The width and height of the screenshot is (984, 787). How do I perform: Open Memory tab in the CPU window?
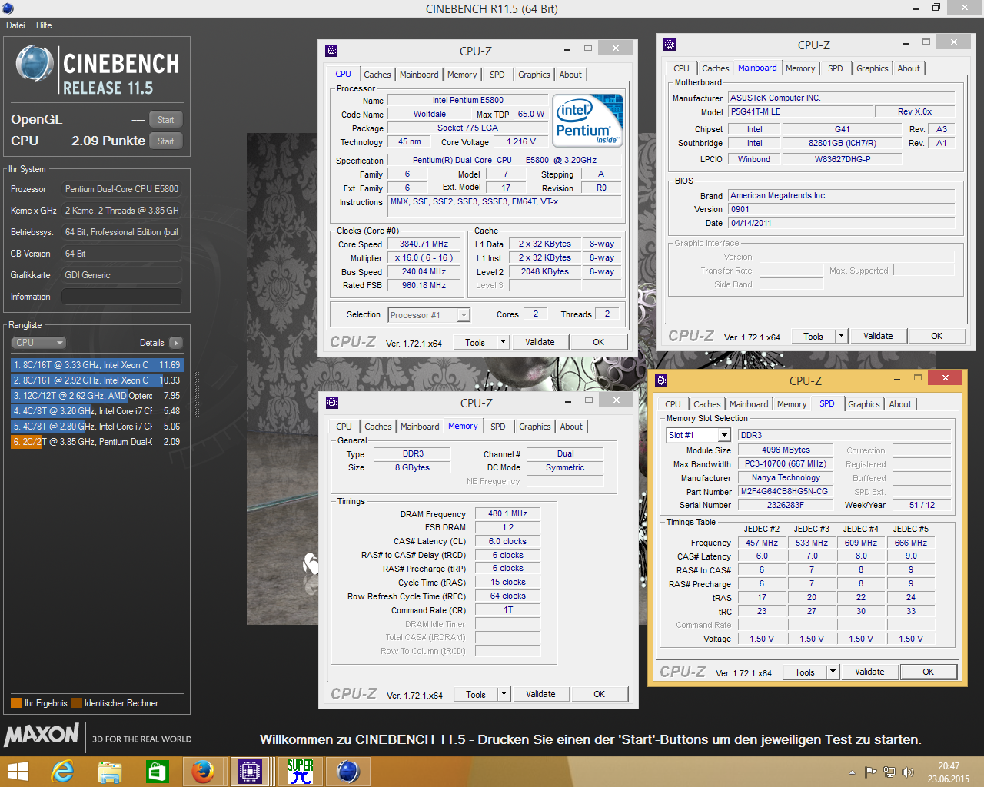462,75
